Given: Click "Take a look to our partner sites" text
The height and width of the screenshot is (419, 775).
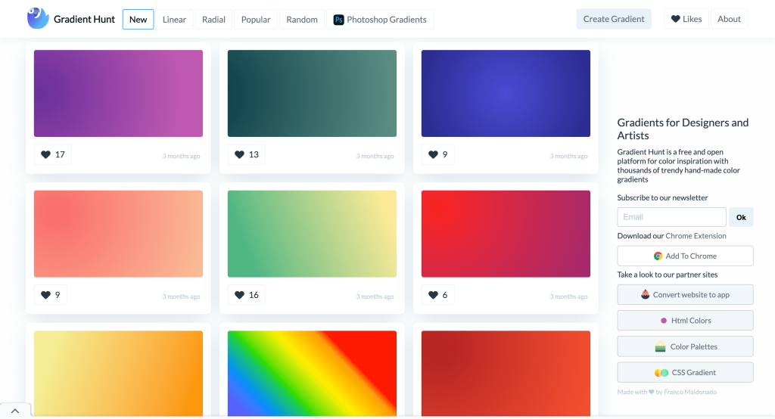Looking at the screenshot, I should 668,275.
